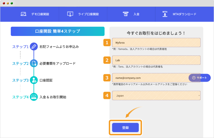Click the live account icon in navigation
This screenshot has height=138, width=214.
click(70, 14)
